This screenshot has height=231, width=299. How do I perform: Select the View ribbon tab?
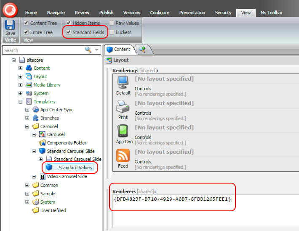click(x=246, y=13)
